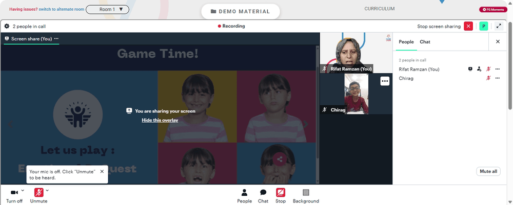Open the Room 1 dropdown
513x205 pixels.
point(107,9)
